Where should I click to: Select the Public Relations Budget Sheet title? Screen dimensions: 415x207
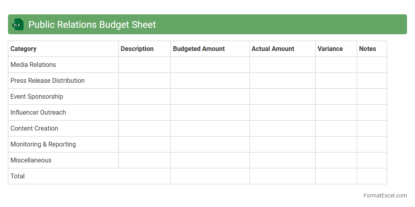coord(92,25)
